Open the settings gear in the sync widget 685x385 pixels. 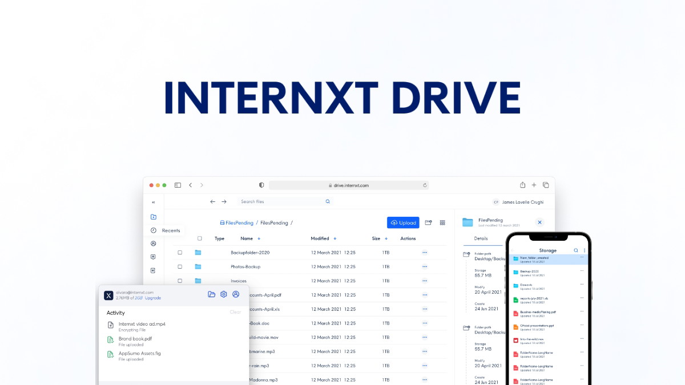click(x=224, y=294)
